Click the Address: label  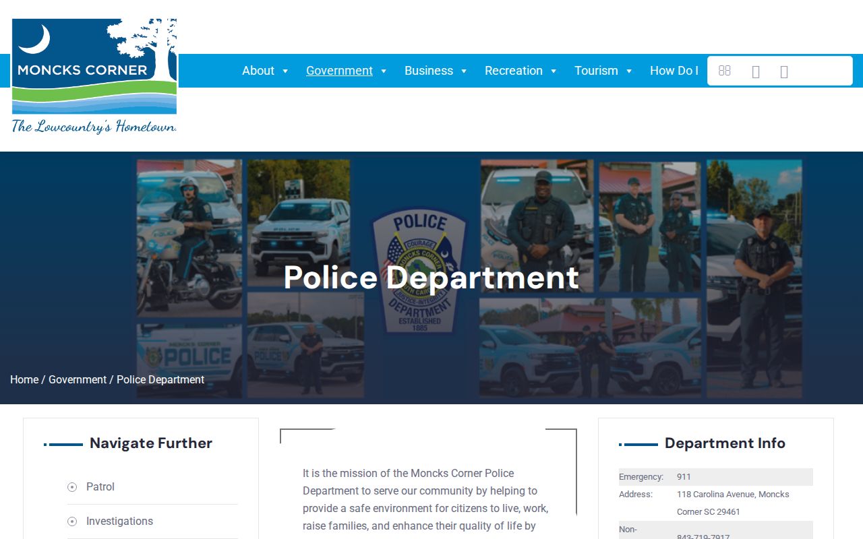(x=636, y=495)
